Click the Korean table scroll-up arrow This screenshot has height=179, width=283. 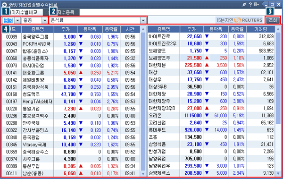pos(278,29)
